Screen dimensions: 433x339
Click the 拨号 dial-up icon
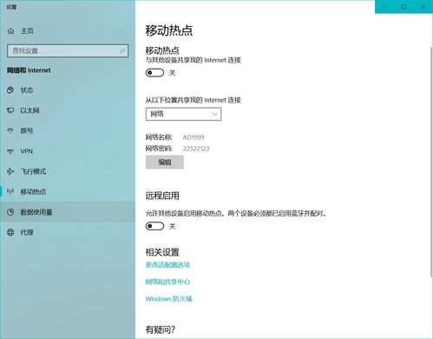pos(10,130)
